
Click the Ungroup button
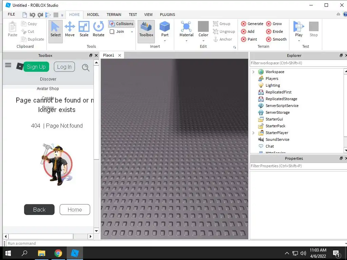(224, 31)
